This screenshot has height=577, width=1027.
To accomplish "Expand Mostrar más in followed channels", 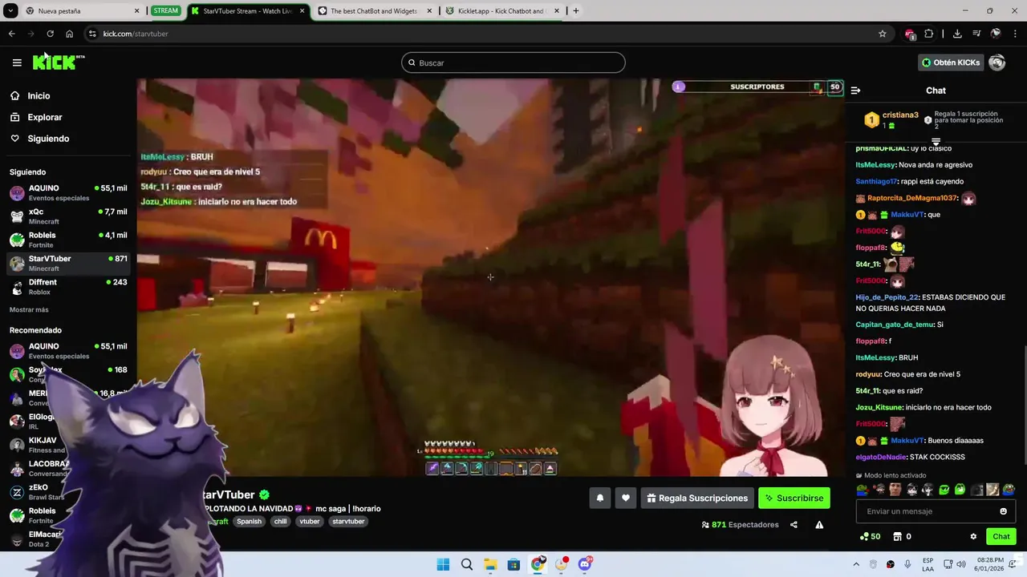I will pos(29,309).
